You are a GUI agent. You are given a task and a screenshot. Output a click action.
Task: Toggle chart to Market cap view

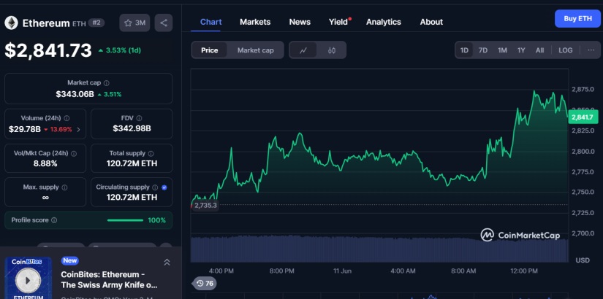(x=255, y=50)
